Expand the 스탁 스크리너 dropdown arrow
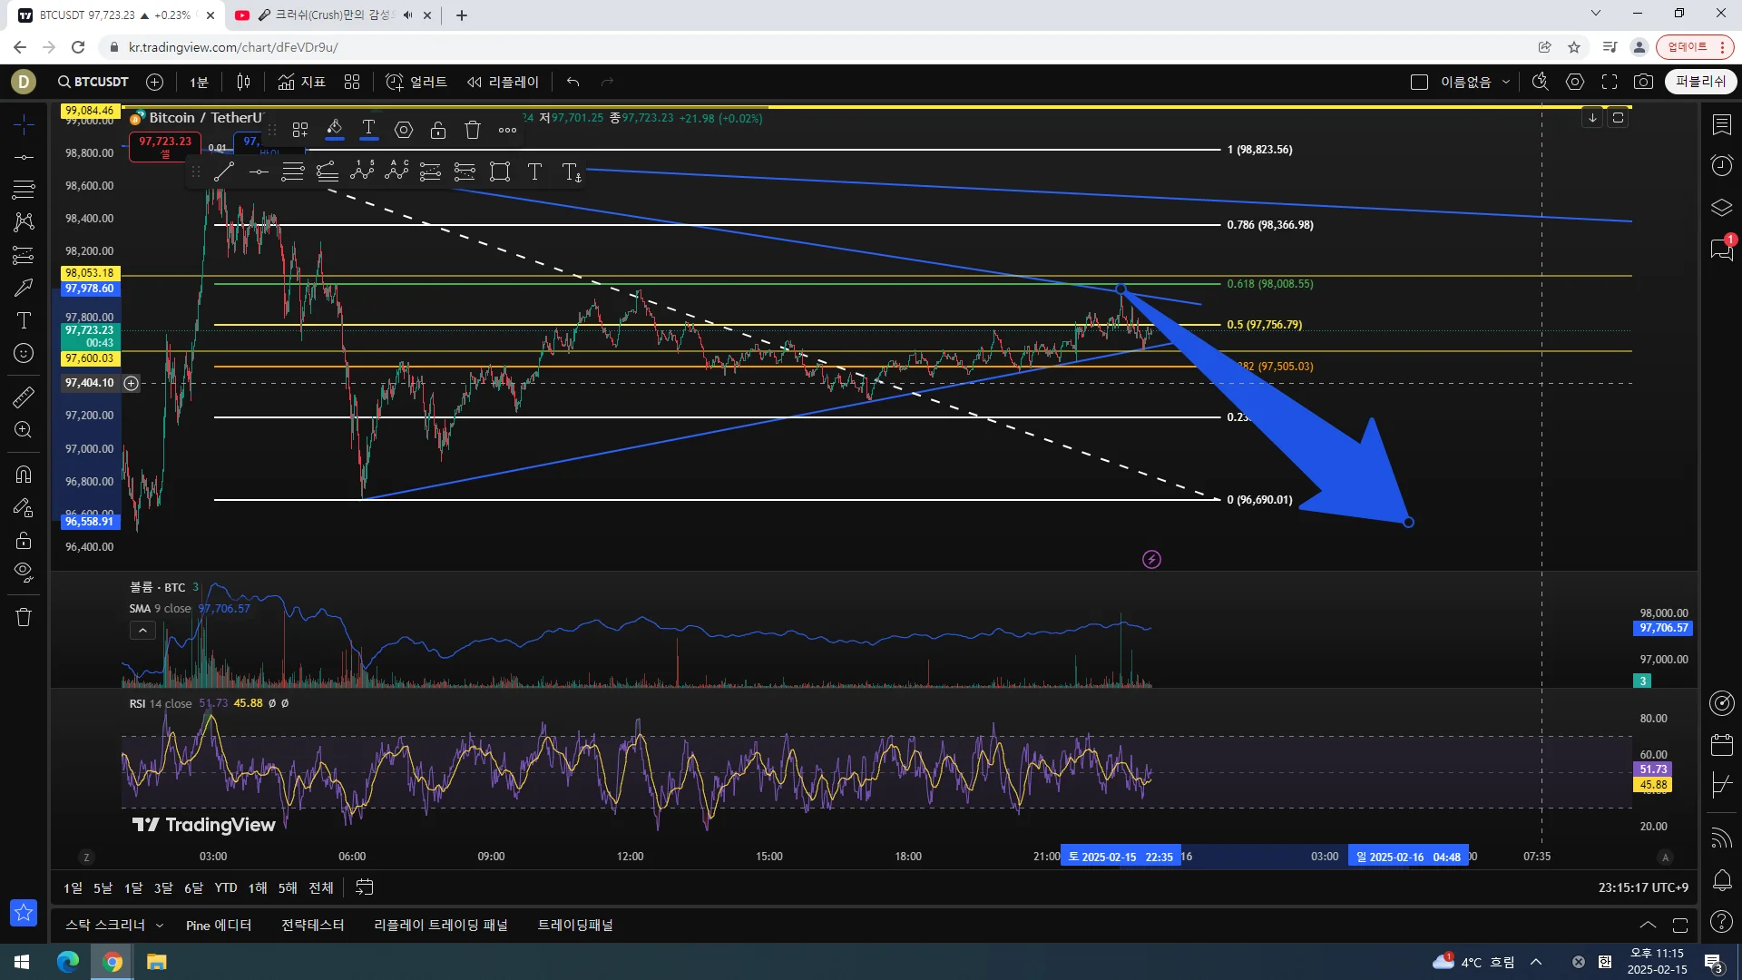Viewport: 1742px width, 980px height. (160, 926)
